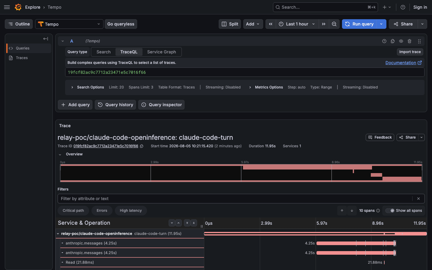This screenshot has height=270, width=432.
Task: Expand all spans
Action: coord(187,223)
